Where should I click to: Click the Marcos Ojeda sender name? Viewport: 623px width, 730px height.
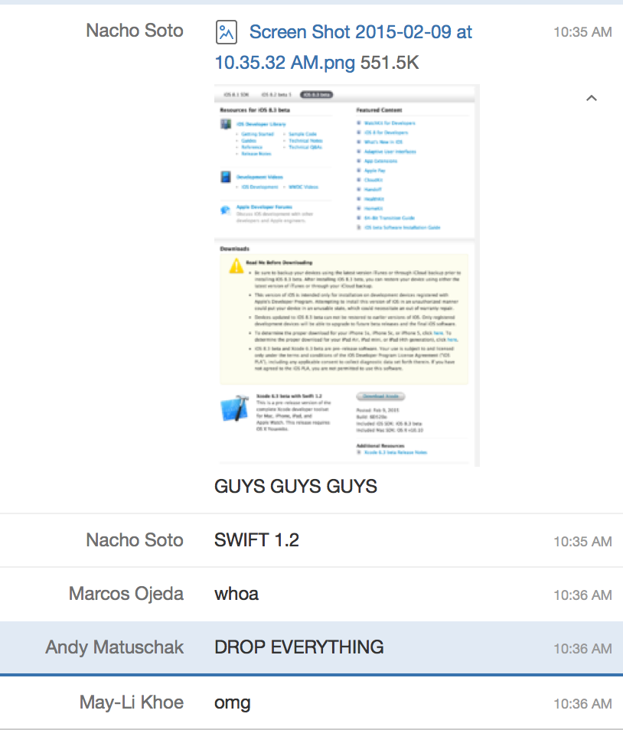click(x=126, y=594)
